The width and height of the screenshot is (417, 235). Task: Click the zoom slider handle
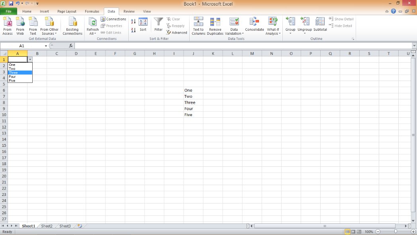click(x=395, y=231)
